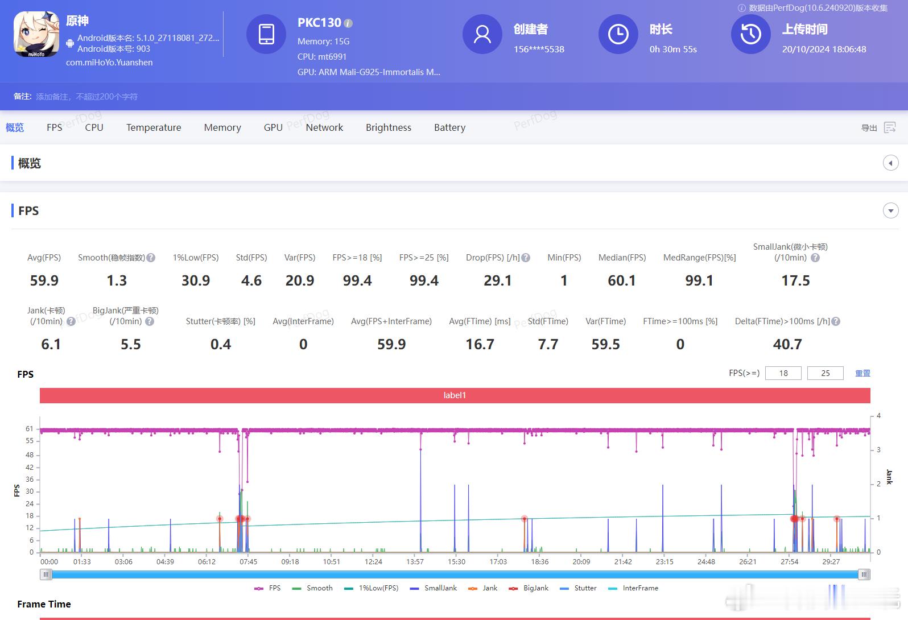
Task: Click the right handle of chart range slider
Action: (x=864, y=574)
